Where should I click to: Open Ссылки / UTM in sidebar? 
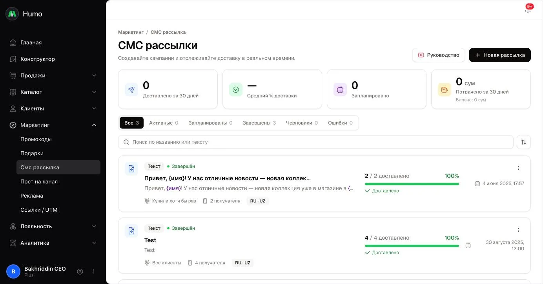(x=58, y=210)
